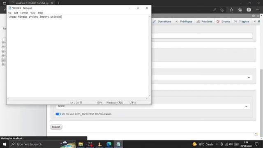Close the Notepad window
Image resolution: width=263 pixels, height=148 pixels.
coord(147,8)
